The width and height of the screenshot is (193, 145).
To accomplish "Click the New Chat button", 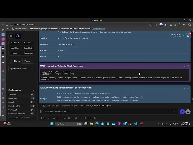I will (x=28, y=43).
